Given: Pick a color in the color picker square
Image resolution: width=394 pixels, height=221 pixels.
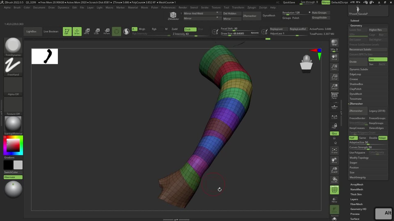Looking at the screenshot, I should tap(13, 145).
